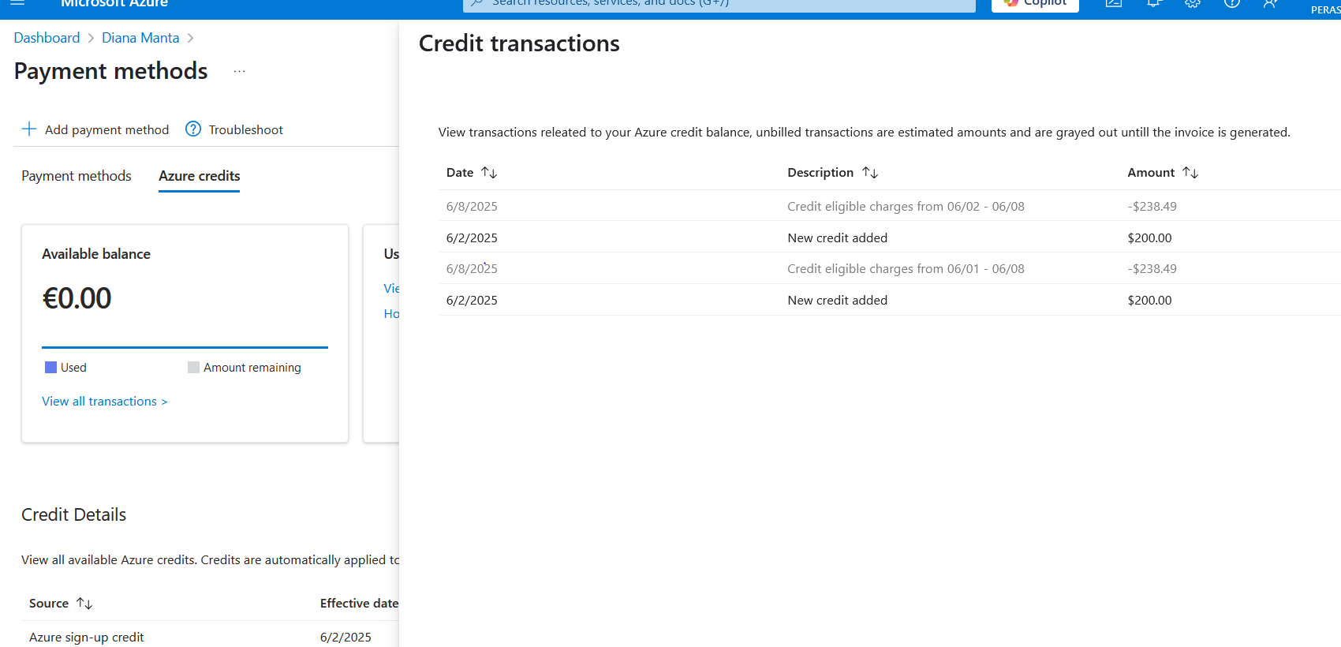Click the plus icon for Add payment method
The image size is (1341, 647).
pyautogui.click(x=29, y=129)
